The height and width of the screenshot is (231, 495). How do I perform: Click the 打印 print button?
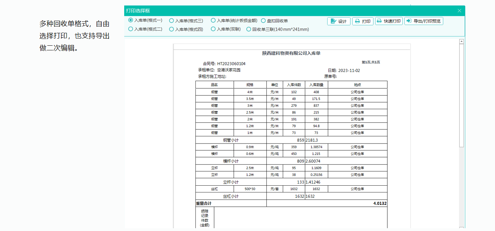(363, 21)
